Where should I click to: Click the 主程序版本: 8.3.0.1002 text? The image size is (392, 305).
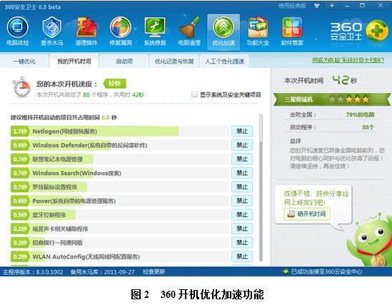pos(33,272)
